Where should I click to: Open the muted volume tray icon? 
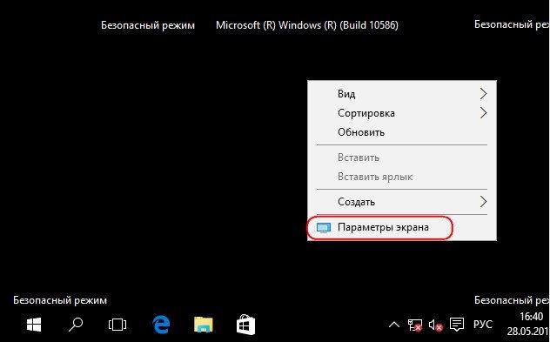(x=436, y=325)
